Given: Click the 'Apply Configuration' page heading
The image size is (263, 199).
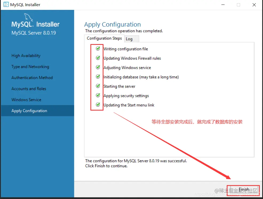Looking at the screenshot, I should point(112,25).
